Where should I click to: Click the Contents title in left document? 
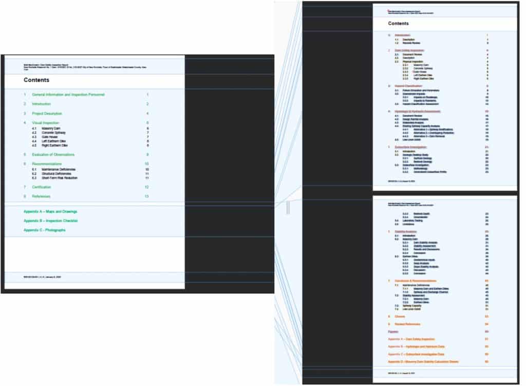(x=36, y=80)
